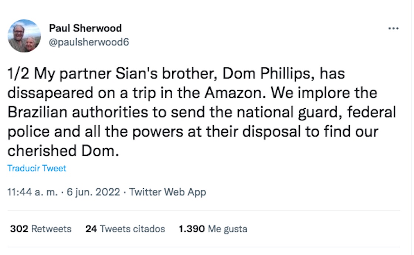Click the word Brazilian in the tweet
This screenshot has height=255, width=414.
(x=37, y=112)
